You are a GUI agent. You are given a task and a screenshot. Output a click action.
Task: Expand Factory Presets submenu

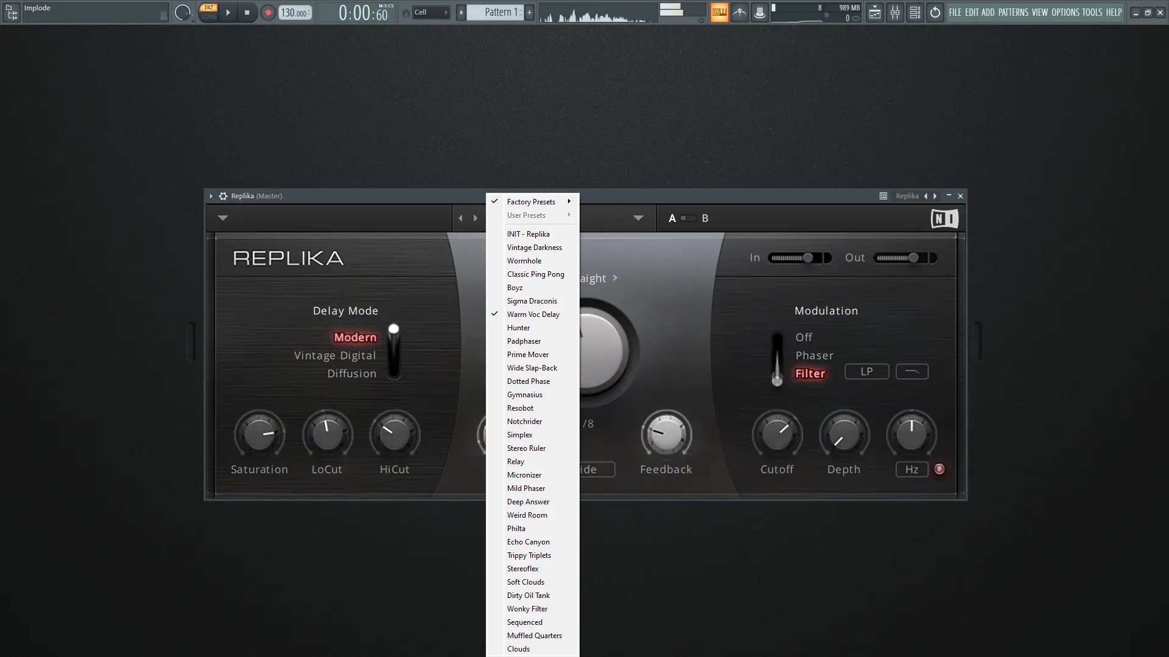532,201
